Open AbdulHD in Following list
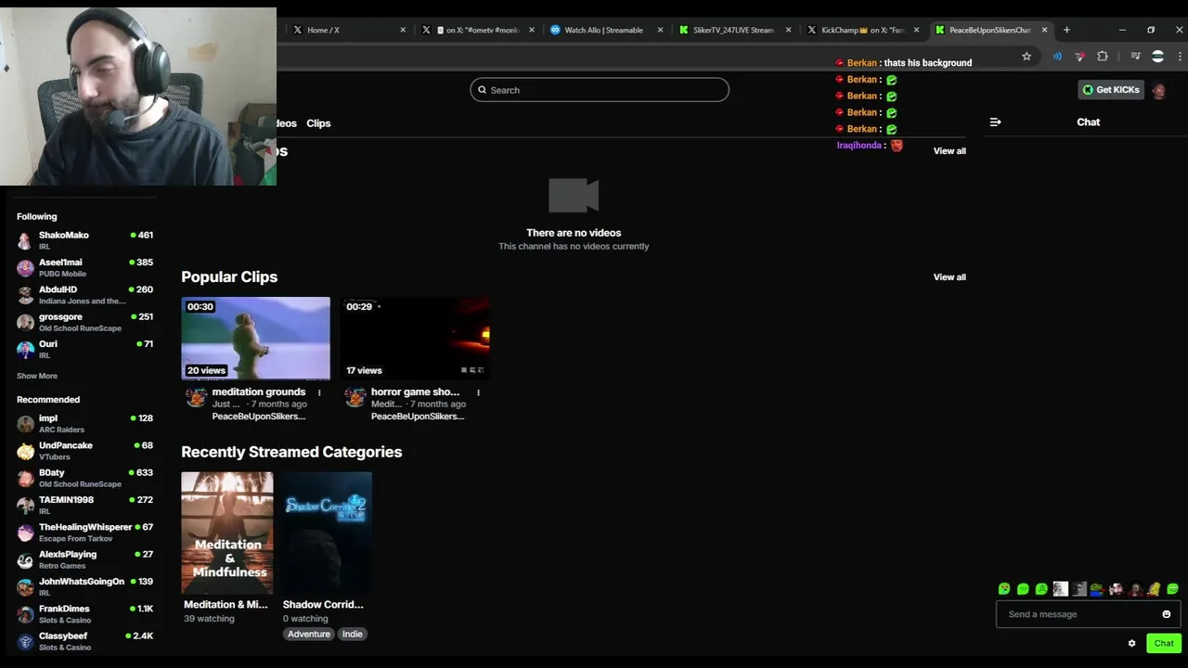1188x668 pixels. point(84,295)
